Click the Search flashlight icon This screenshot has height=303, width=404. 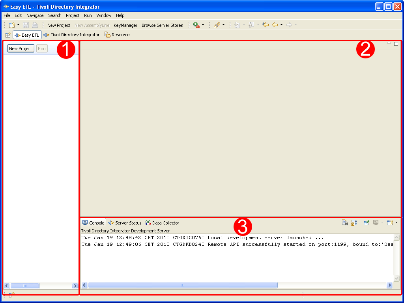pos(217,25)
